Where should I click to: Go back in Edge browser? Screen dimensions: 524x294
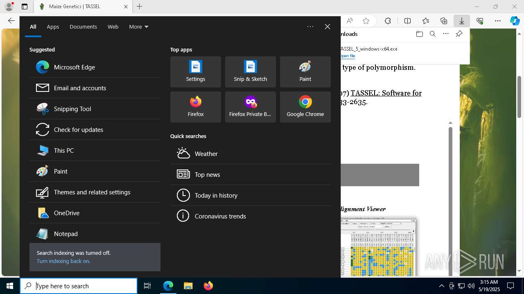point(11,21)
